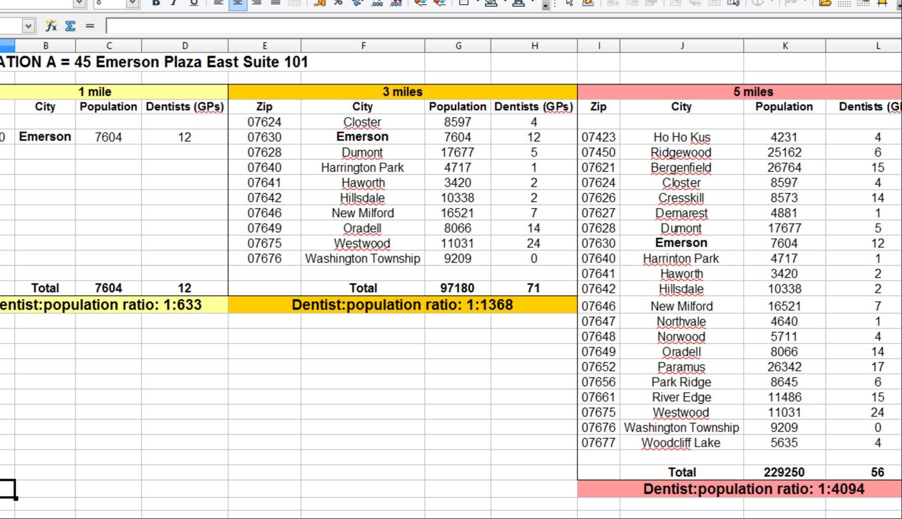The width and height of the screenshot is (902, 519).
Task: Select column G header
Action: [x=458, y=46]
